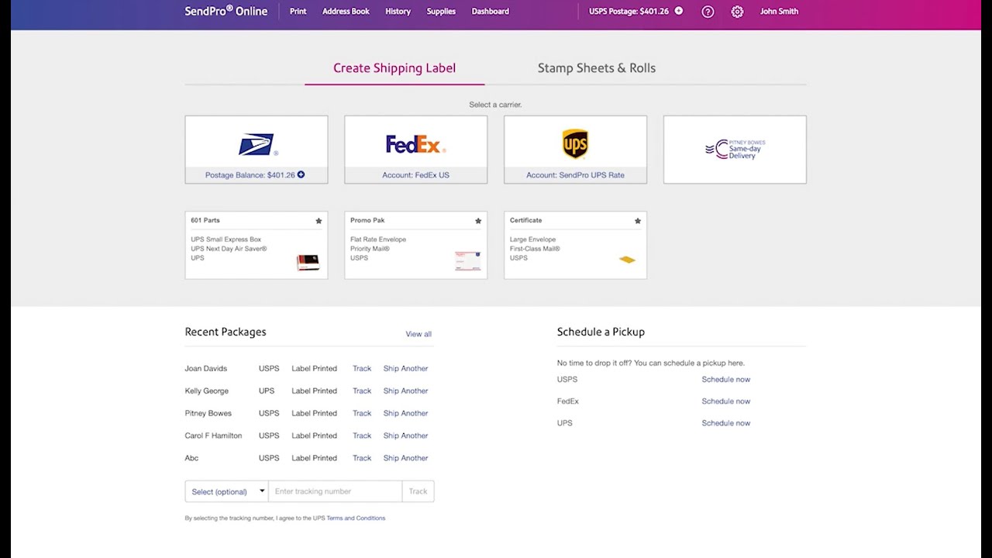Click Kelly George recipient name
This screenshot has width=992, height=558.
(x=207, y=391)
